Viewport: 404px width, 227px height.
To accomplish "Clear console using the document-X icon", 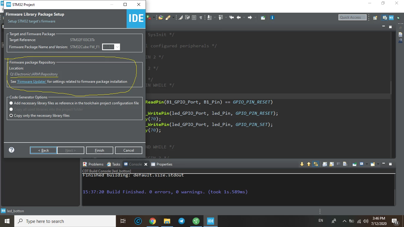I will [x=345, y=164].
